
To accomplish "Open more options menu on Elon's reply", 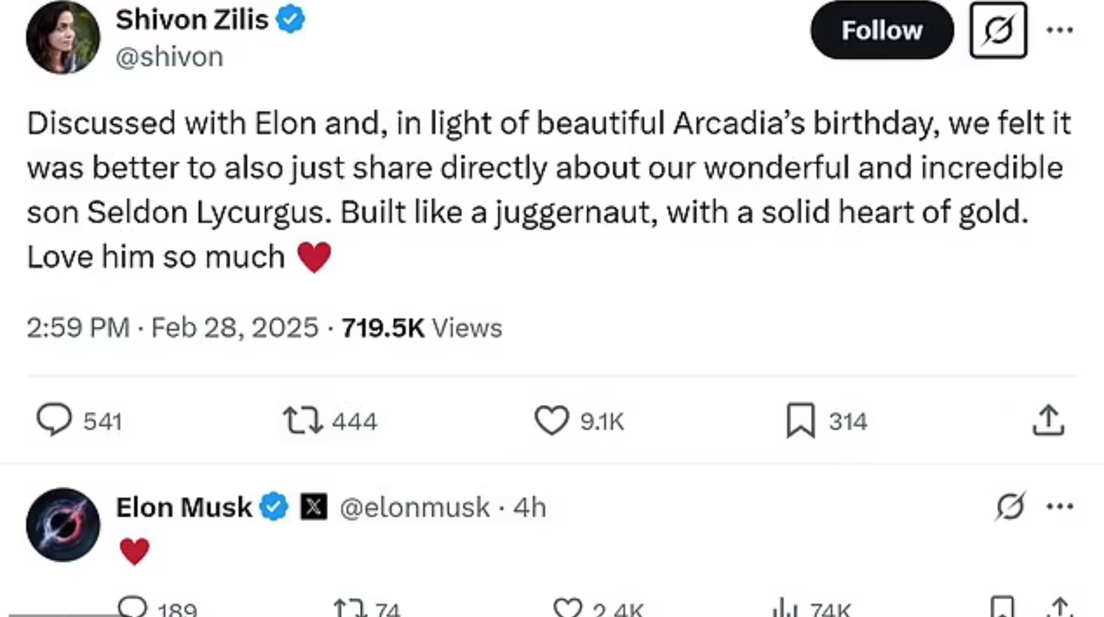I will tap(1060, 506).
